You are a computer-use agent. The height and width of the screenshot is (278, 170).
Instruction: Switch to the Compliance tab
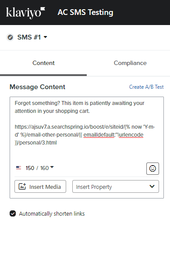point(130,63)
